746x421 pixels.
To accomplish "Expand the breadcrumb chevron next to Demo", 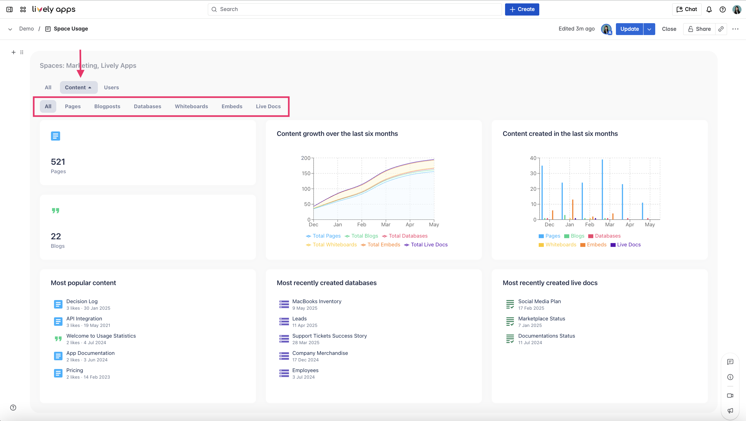I will tap(10, 29).
